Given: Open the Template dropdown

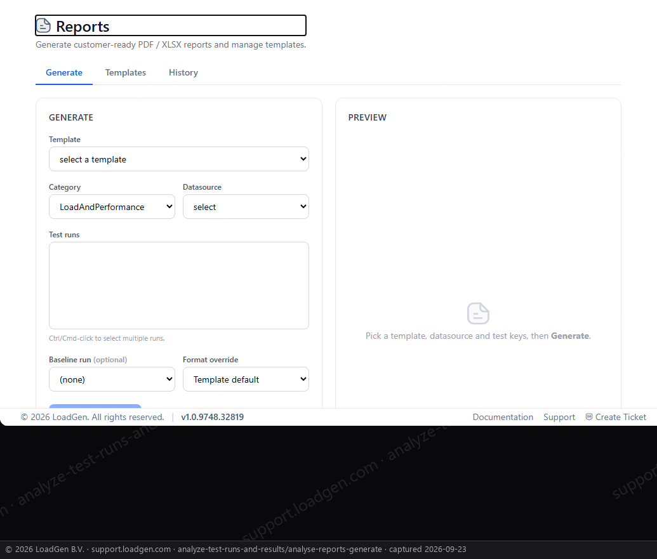Looking at the screenshot, I should click(x=179, y=159).
